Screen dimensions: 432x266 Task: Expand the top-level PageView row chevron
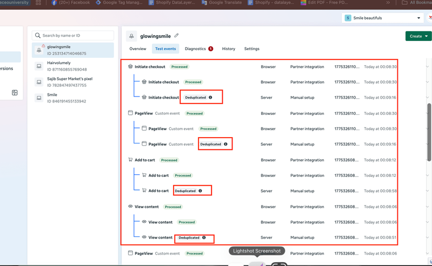pyautogui.click(x=427, y=113)
